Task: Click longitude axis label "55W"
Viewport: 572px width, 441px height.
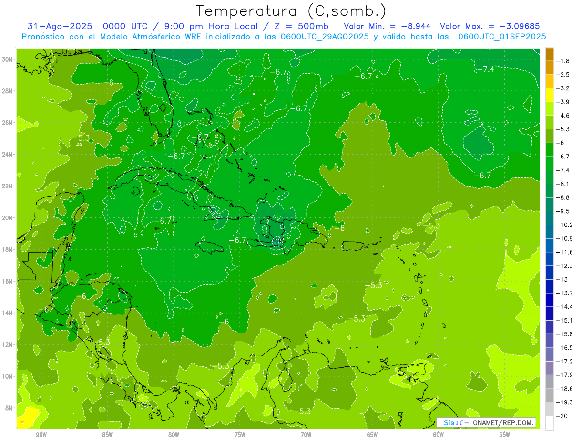Action: [505, 435]
